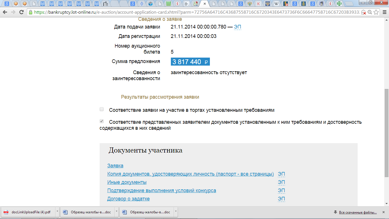Viewport: 389px width, 219px height.
Task: Reload the current page
Action: click(x=21, y=12)
